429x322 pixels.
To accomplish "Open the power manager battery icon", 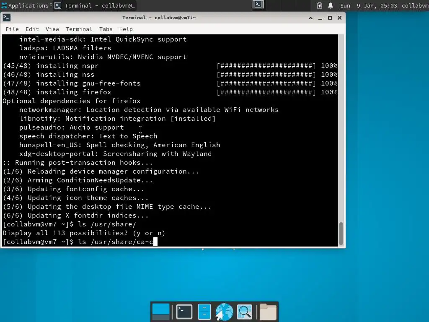I will tap(319, 5).
